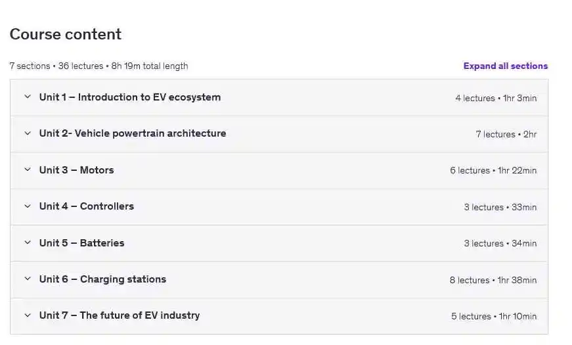
Task: Toggle the Unit 4 Controllers chevron
Action: (x=28, y=206)
